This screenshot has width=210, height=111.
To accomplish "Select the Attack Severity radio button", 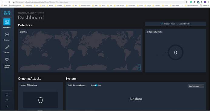I will coord(178,24).
